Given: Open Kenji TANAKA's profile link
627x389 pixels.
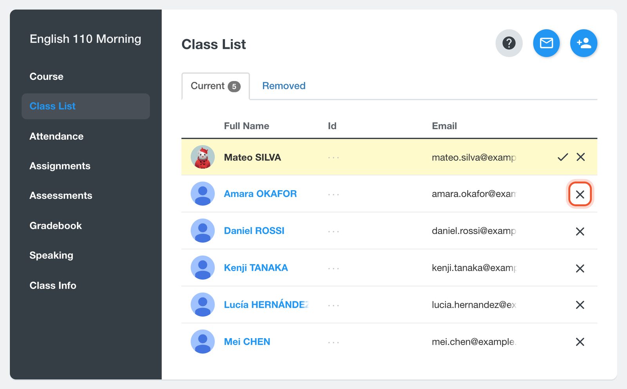Looking at the screenshot, I should tap(256, 268).
